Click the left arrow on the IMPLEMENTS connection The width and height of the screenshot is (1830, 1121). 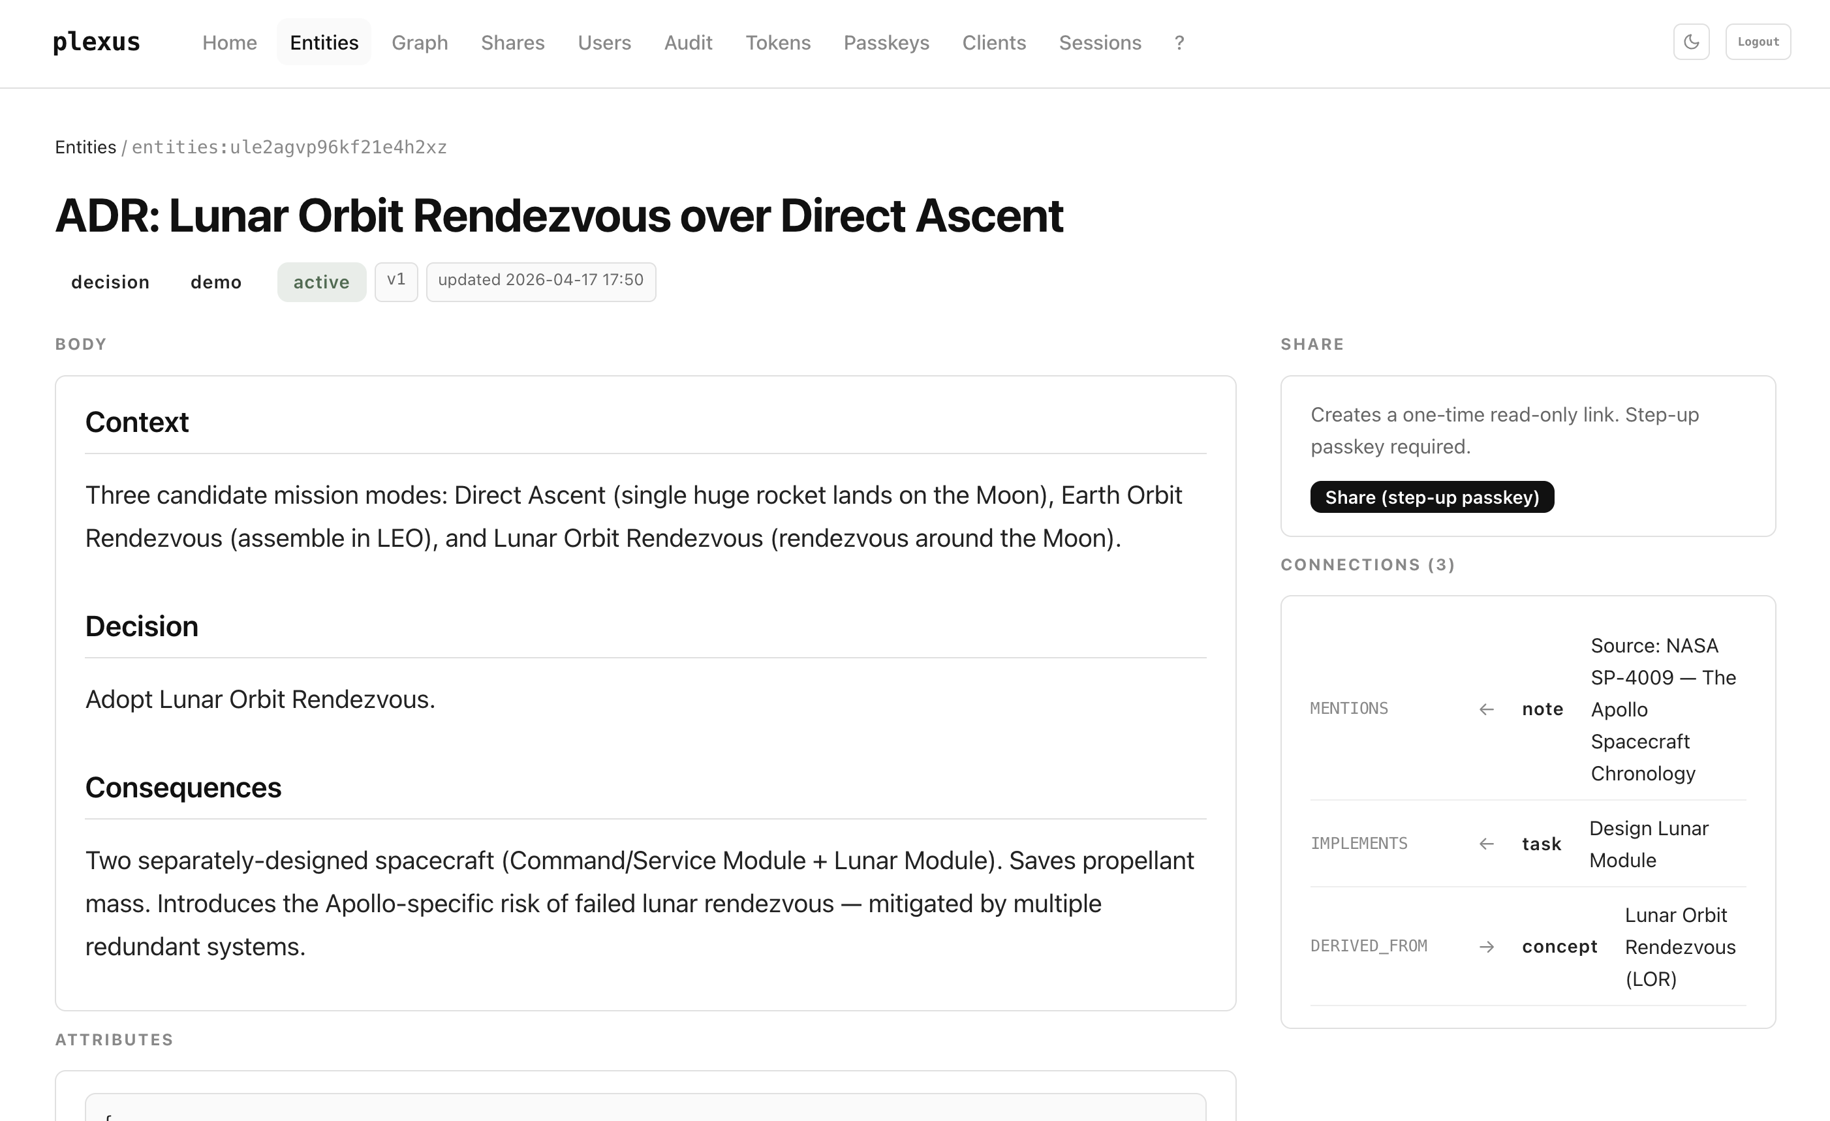tap(1486, 843)
